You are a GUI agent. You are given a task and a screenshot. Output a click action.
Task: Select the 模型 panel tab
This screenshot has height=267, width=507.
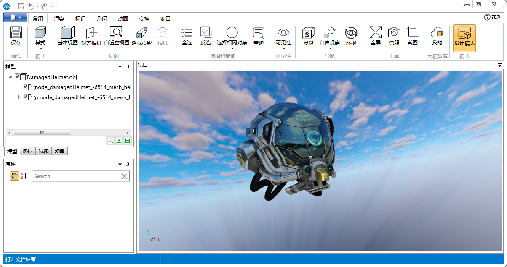point(12,151)
